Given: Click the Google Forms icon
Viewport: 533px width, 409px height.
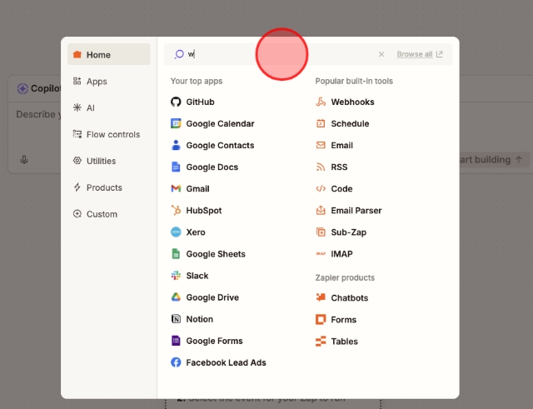Looking at the screenshot, I should tap(176, 341).
